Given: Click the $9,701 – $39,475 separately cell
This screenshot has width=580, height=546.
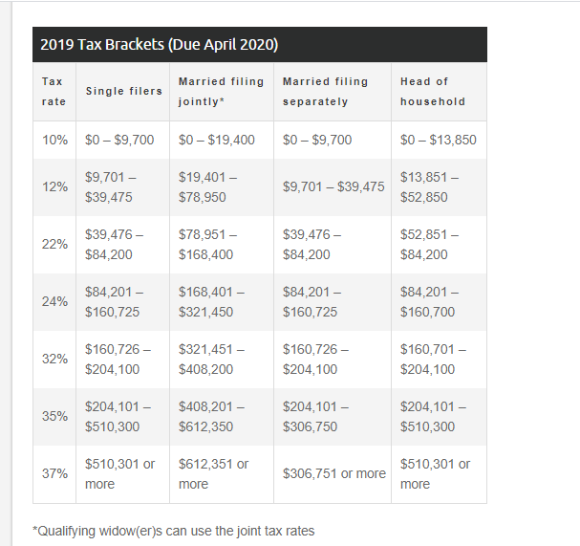Looking at the screenshot, I should 333,187.
